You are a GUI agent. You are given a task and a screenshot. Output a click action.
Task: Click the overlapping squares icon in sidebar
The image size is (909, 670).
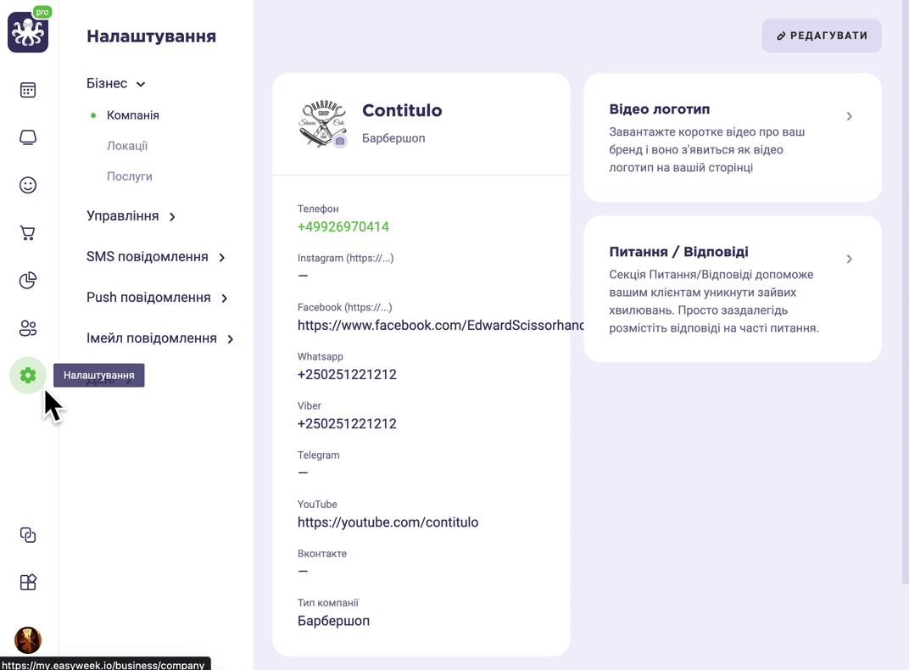click(x=28, y=534)
